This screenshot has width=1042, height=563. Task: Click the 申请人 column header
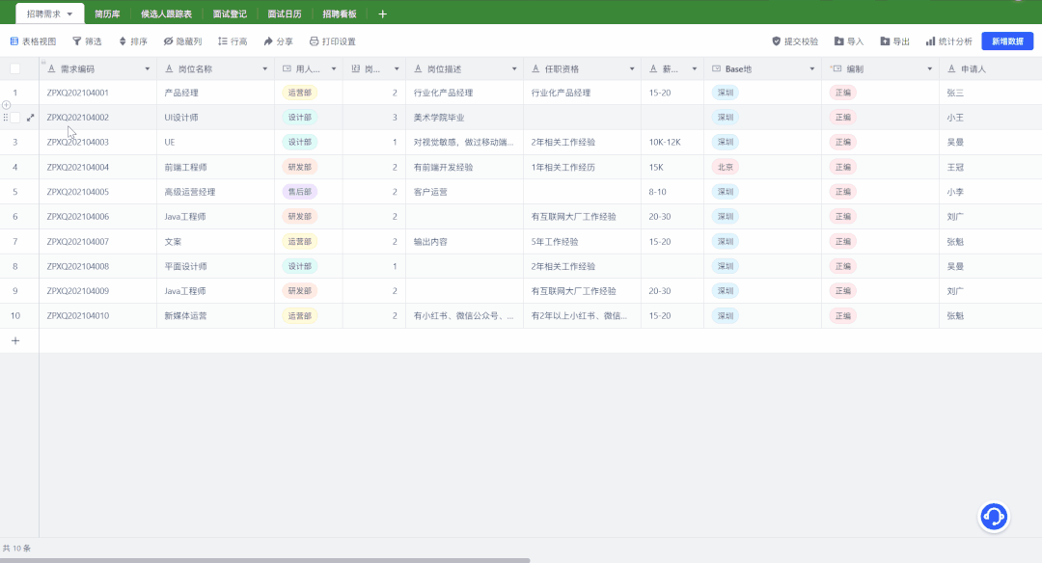990,69
